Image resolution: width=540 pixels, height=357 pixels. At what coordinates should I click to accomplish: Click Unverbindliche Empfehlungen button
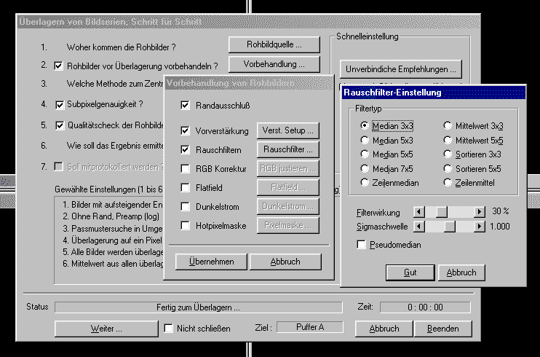coord(402,70)
